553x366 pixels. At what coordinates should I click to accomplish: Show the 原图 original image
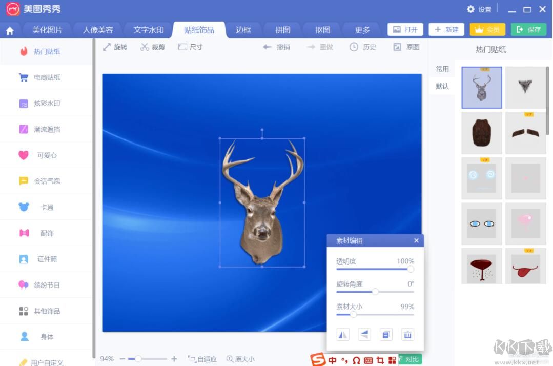click(406, 47)
